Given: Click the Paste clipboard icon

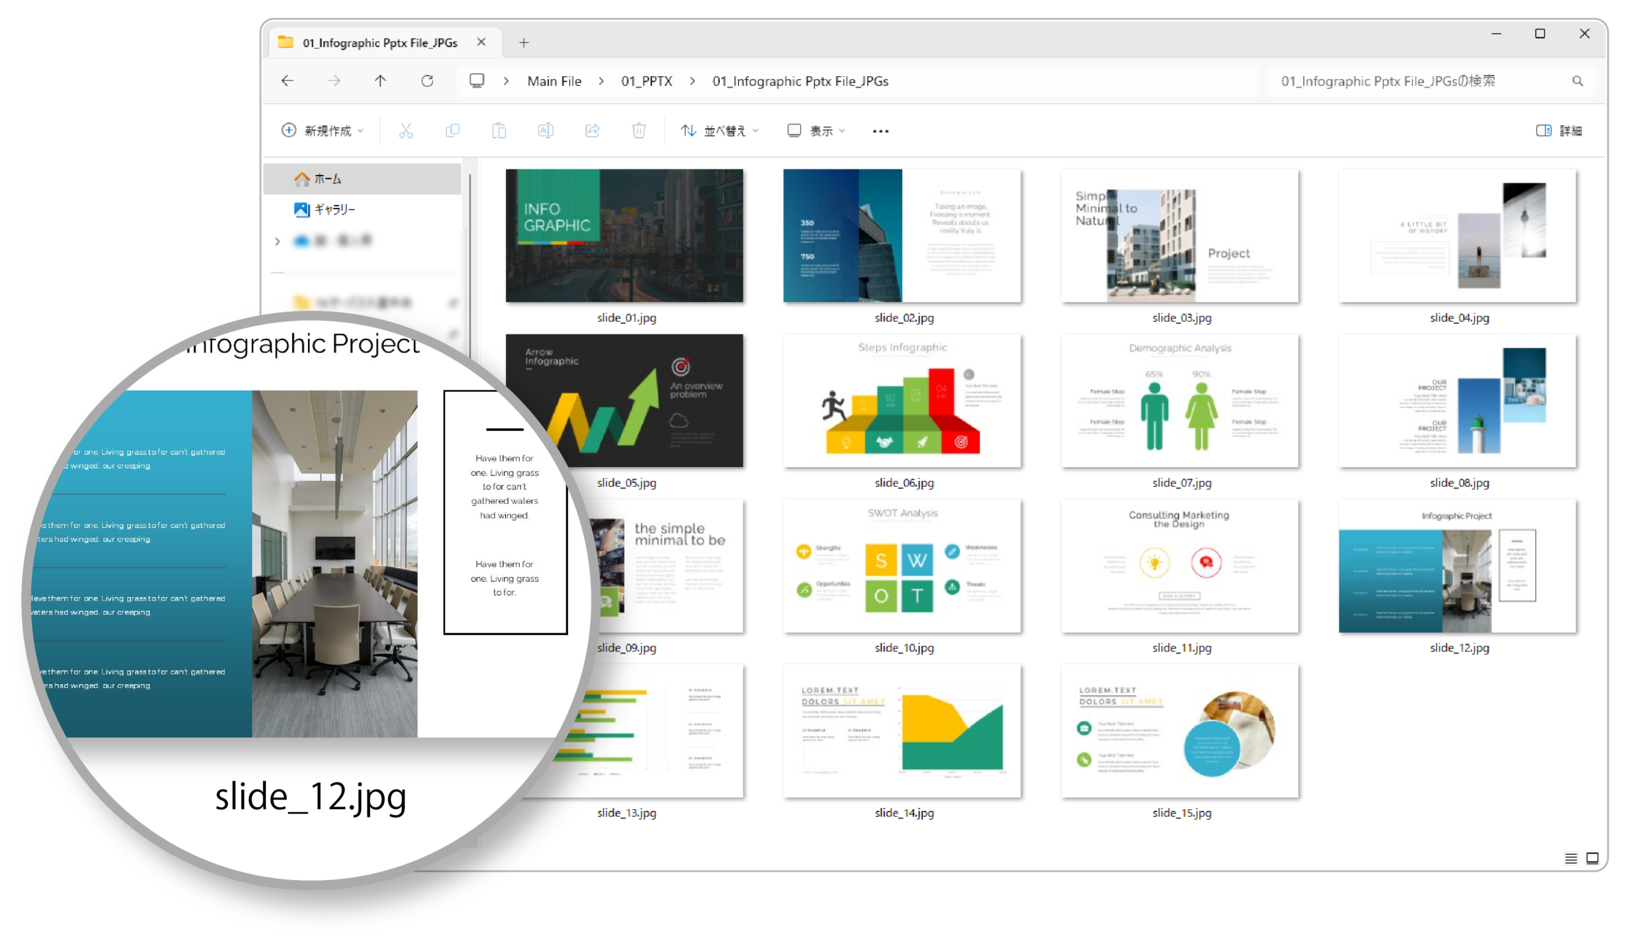Looking at the screenshot, I should click(x=498, y=131).
